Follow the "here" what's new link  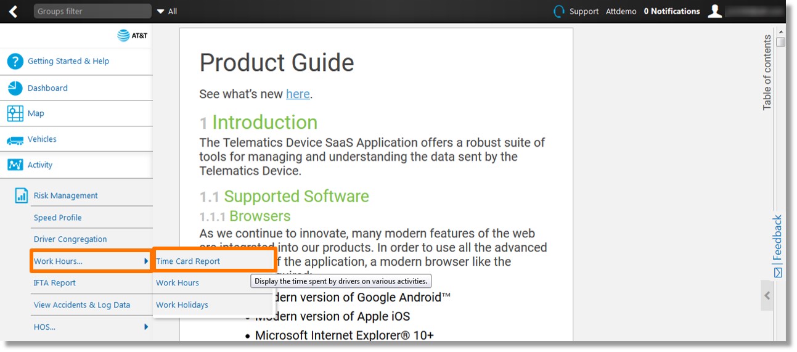[x=298, y=94]
